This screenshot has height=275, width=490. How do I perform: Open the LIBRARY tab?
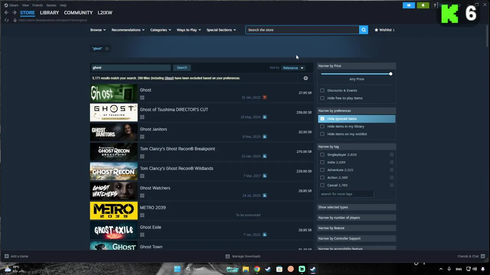pos(49,13)
